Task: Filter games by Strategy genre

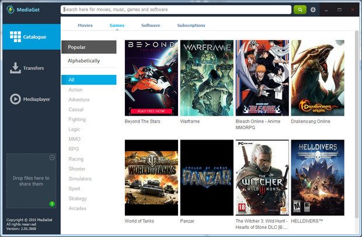Action: pyautogui.click(x=78, y=198)
